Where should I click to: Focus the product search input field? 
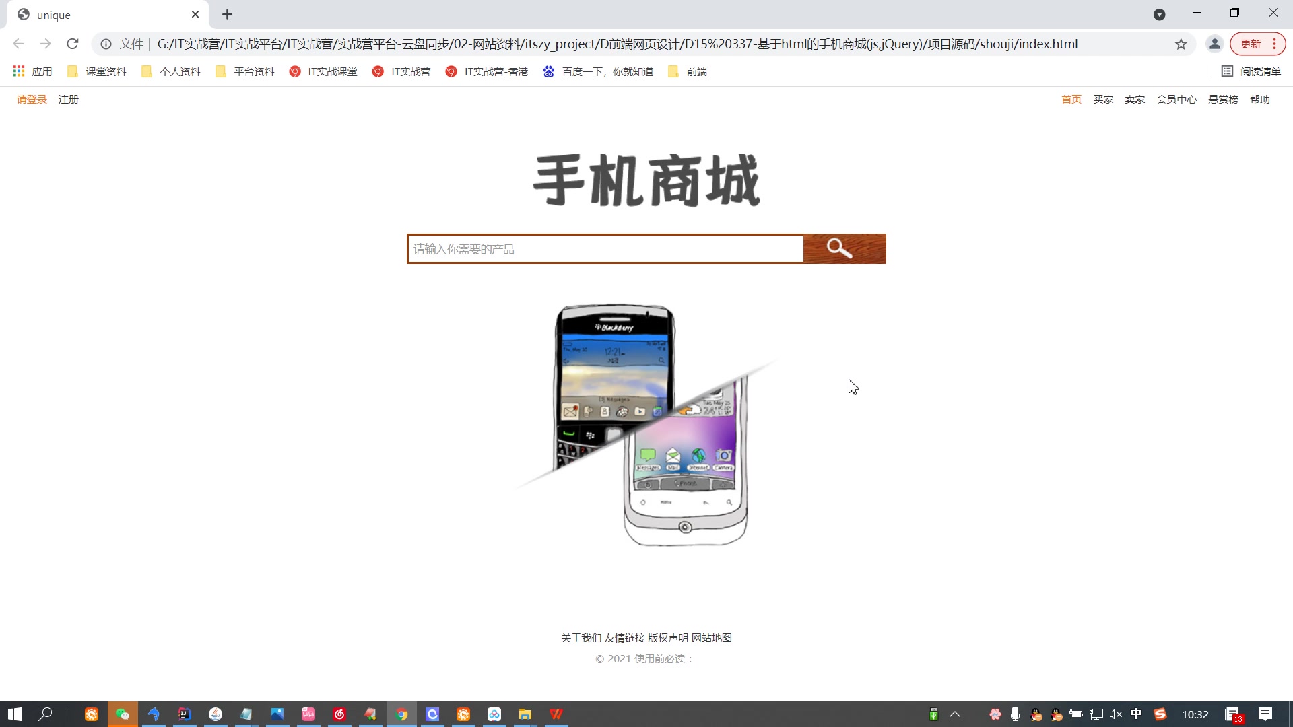pyautogui.click(x=605, y=249)
